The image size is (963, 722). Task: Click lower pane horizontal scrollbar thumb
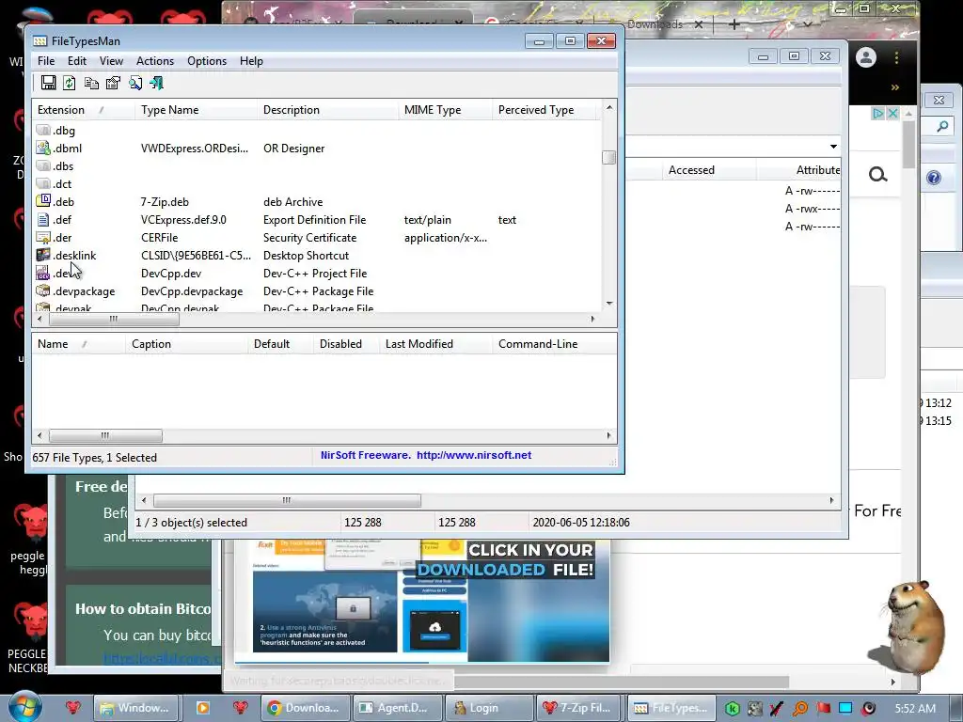pos(105,435)
